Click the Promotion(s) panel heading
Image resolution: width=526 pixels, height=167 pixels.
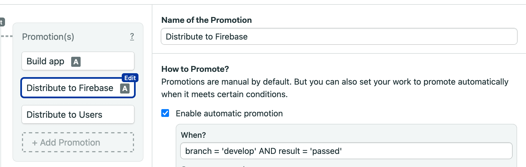tap(48, 37)
